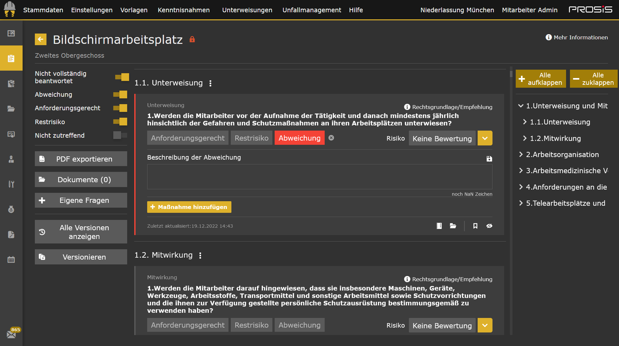This screenshot has height=346, width=619.
Task: Open the save icon for the deviation description
Action: coord(489,159)
